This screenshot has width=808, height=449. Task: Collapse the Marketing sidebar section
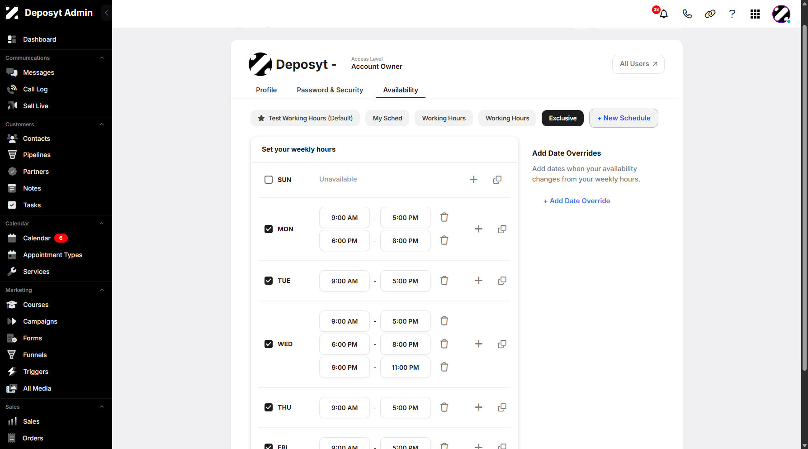click(102, 290)
